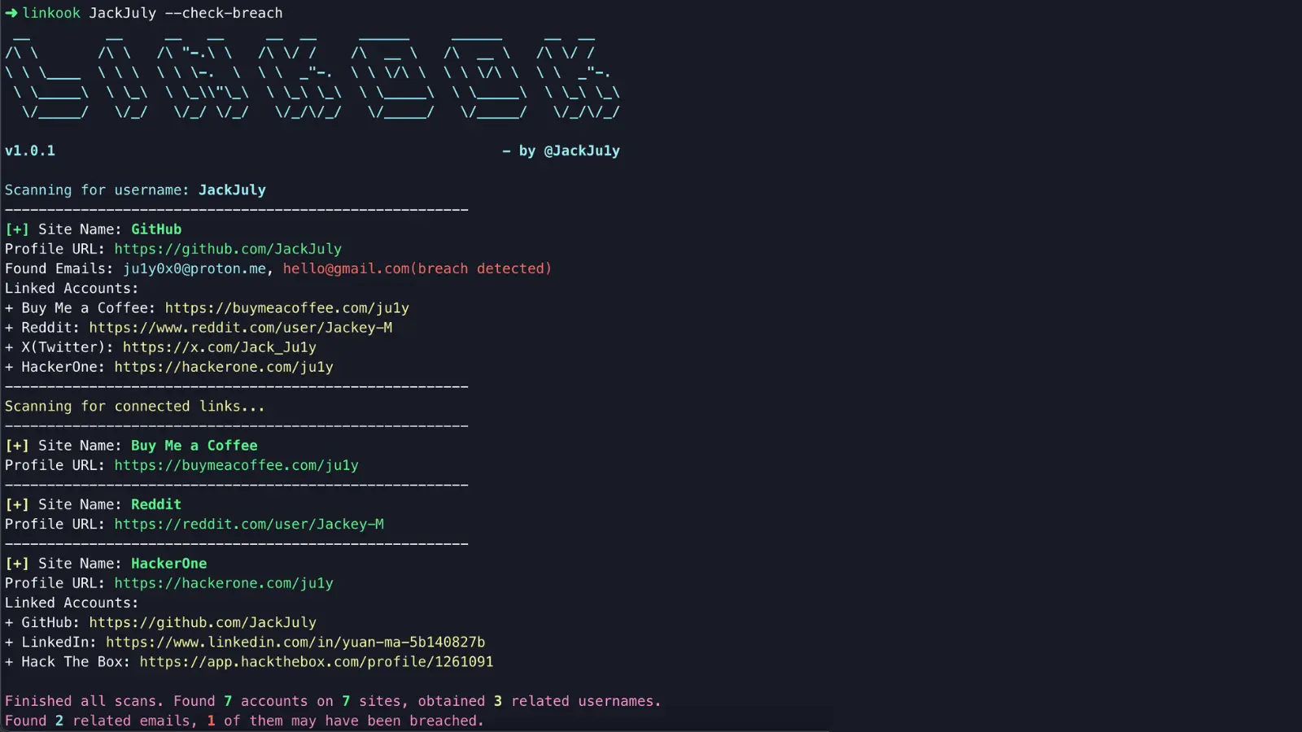The width and height of the screenshot is (1302, 732).
Task: Click the july0x0@proton.me email address
Action: [x=194, y=268]
